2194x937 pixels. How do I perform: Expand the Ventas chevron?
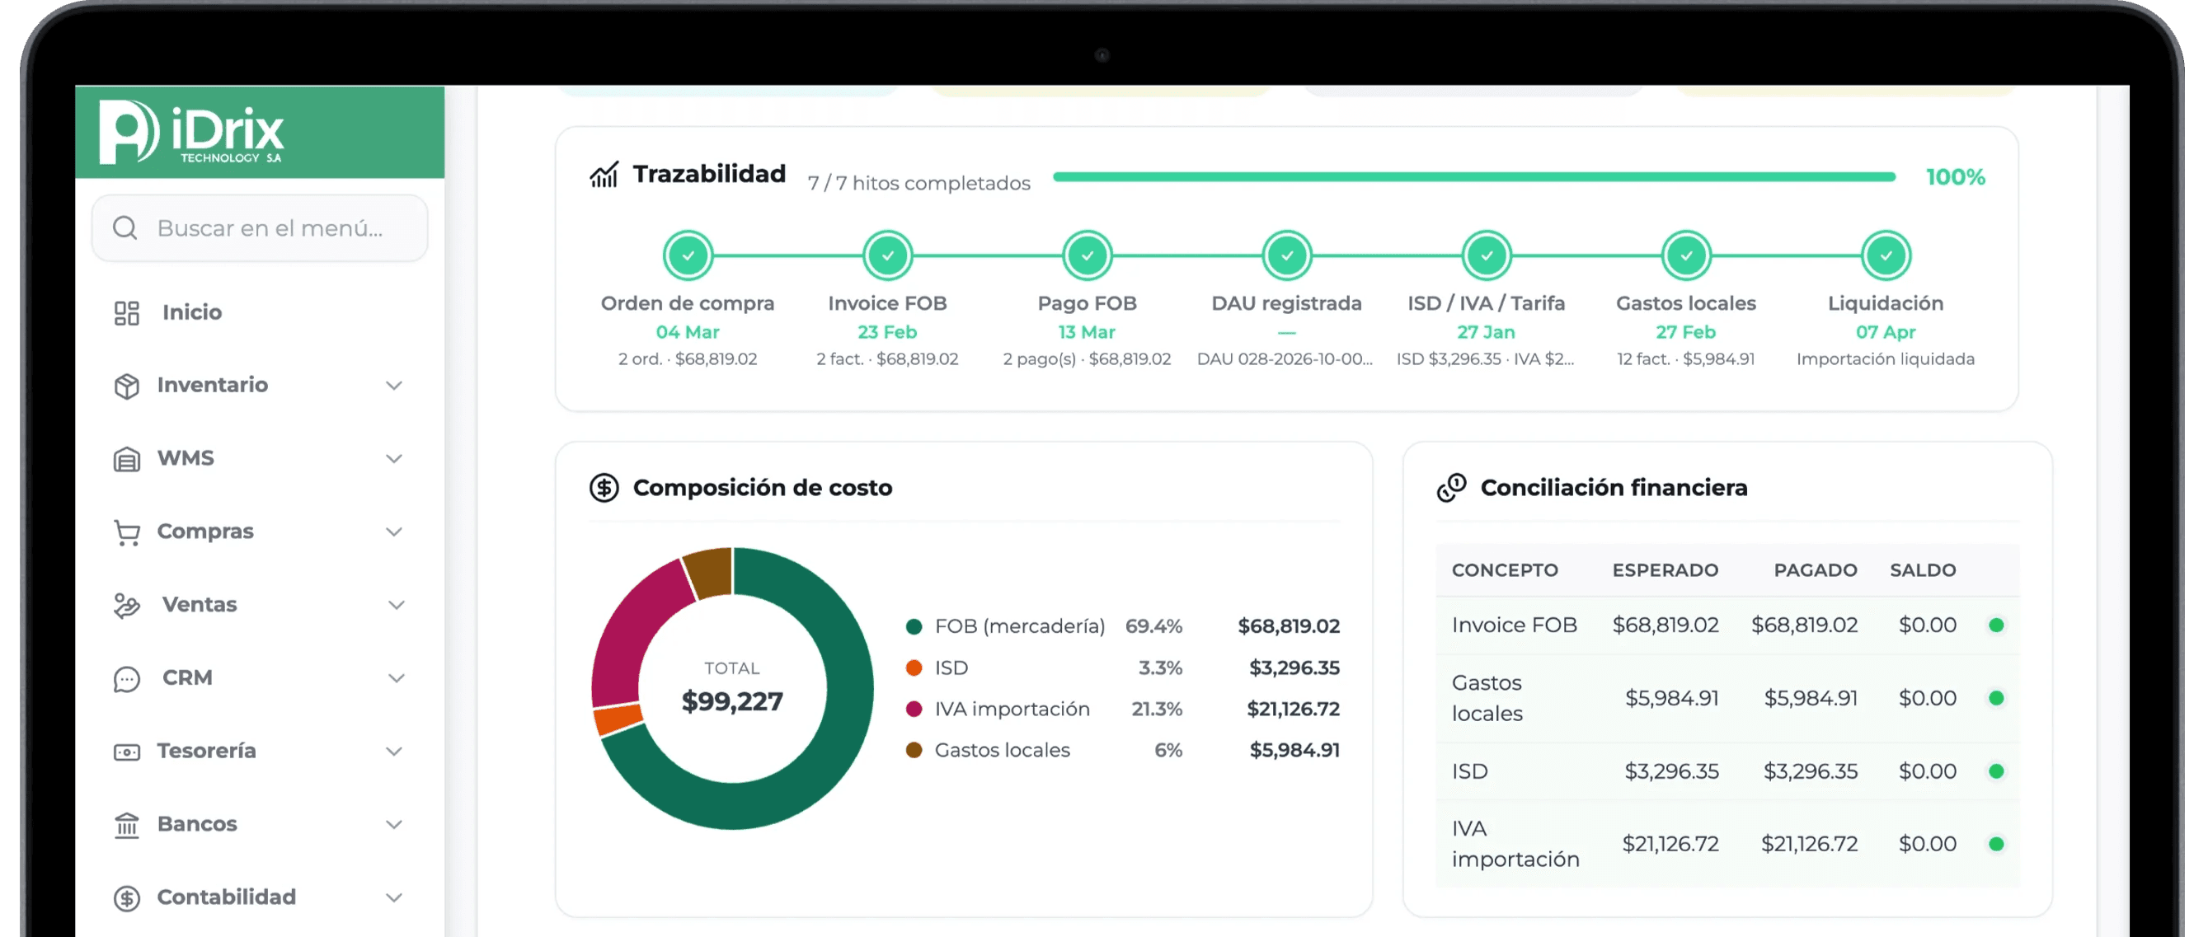[396, 605]
